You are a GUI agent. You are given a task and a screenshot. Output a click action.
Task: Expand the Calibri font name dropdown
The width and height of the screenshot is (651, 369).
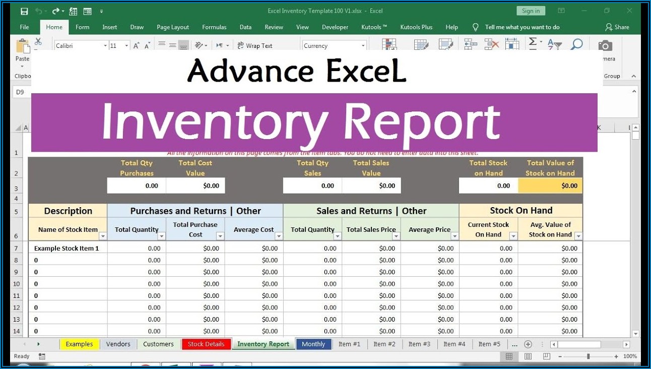click(x=105, y=46)
